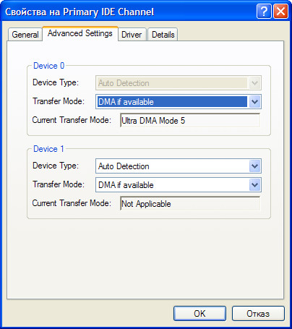Open Device 1 Transfer Mode dropdown arrow
Viewport: 292px width, 329px height.
[254, 185]
